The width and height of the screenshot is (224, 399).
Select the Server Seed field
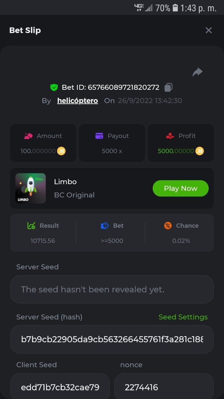click(112, 289)
